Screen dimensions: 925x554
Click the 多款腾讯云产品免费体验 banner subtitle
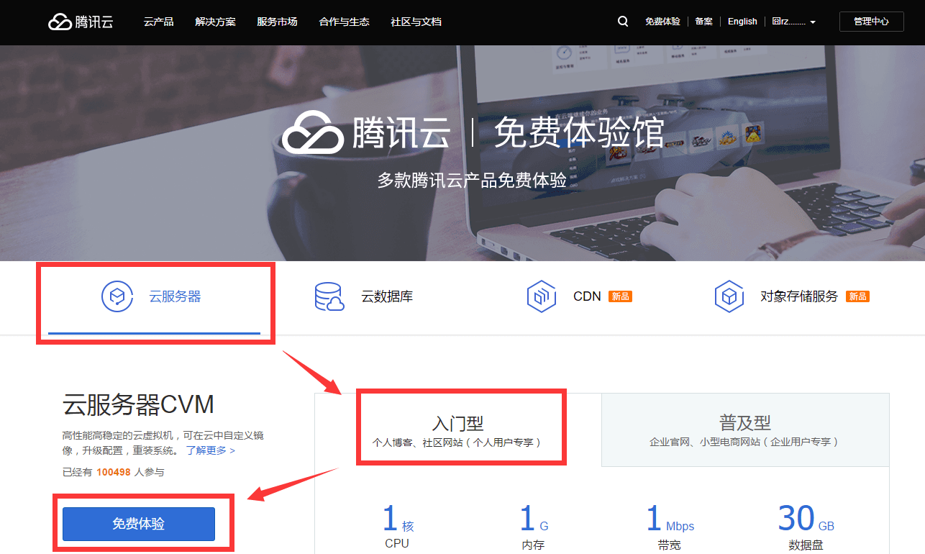coord(473,181)
